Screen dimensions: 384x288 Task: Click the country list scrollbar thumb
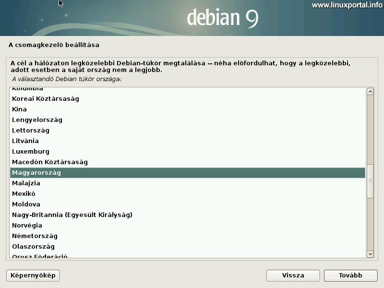pos(370,181)
